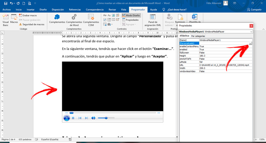Open the Insertar ribbon tab

(31, 10)
